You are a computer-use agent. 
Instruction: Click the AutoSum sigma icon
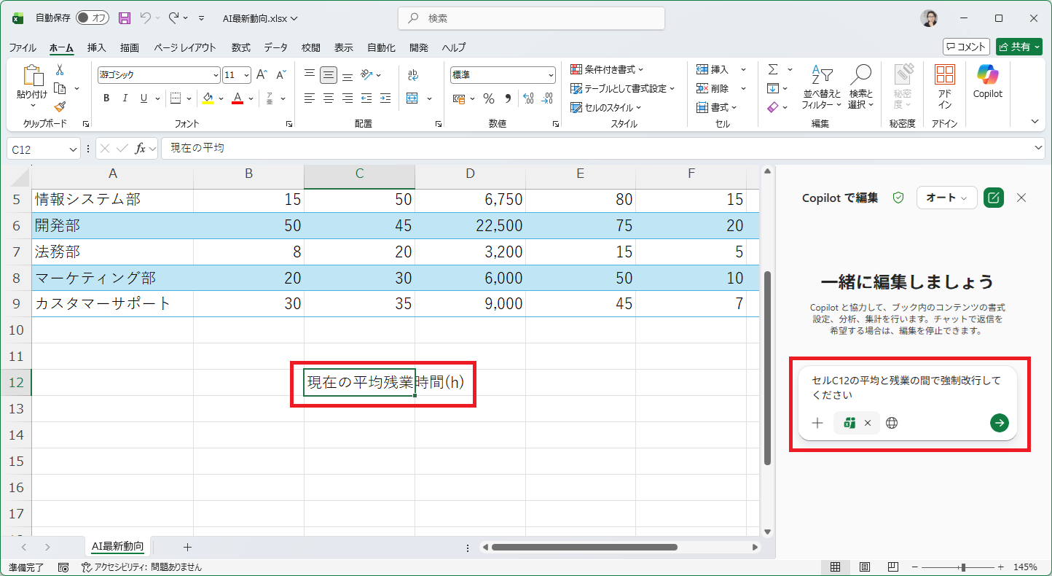click(773, 69)
